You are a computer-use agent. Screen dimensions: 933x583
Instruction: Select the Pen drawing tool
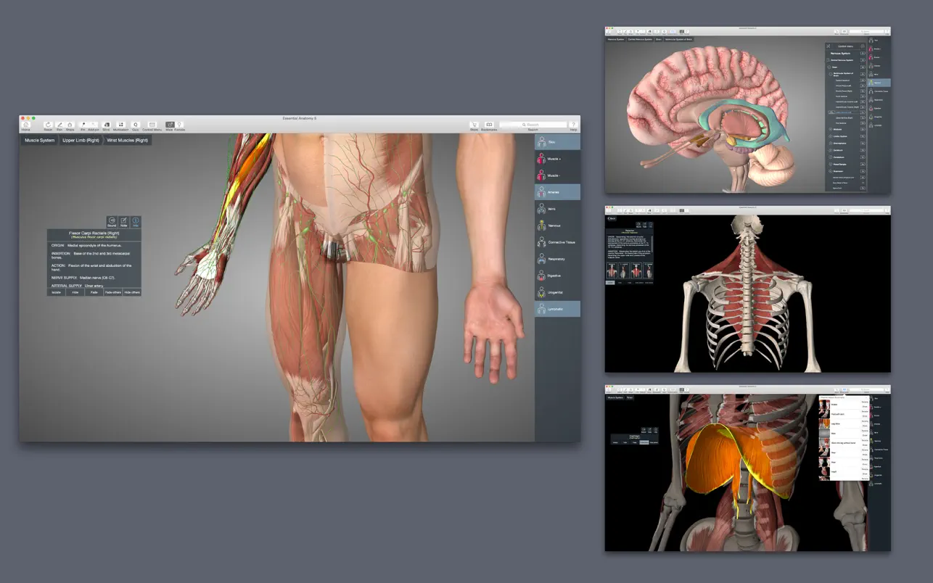(59, 125)
